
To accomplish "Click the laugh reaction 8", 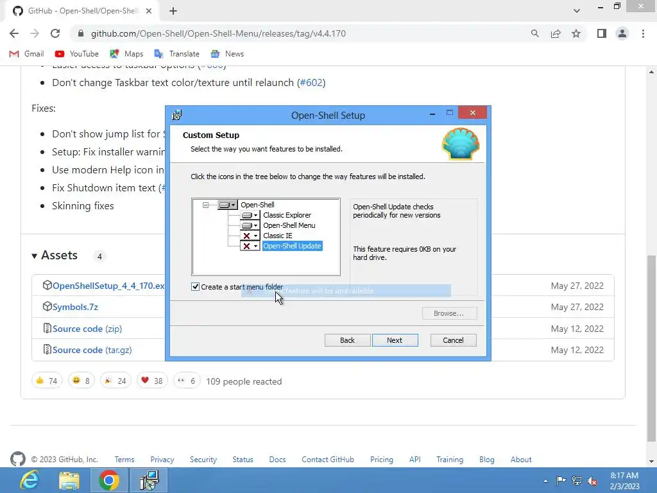I will click(81, 381).
